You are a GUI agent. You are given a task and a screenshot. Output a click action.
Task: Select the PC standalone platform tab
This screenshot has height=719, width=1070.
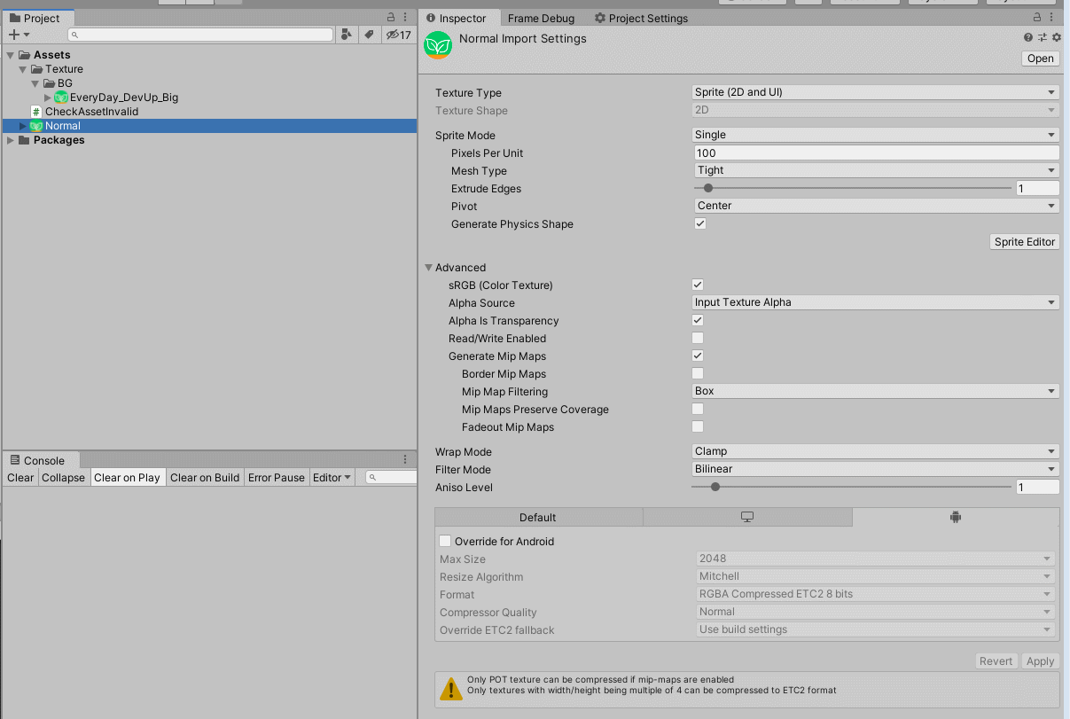[x=747, y=517]
